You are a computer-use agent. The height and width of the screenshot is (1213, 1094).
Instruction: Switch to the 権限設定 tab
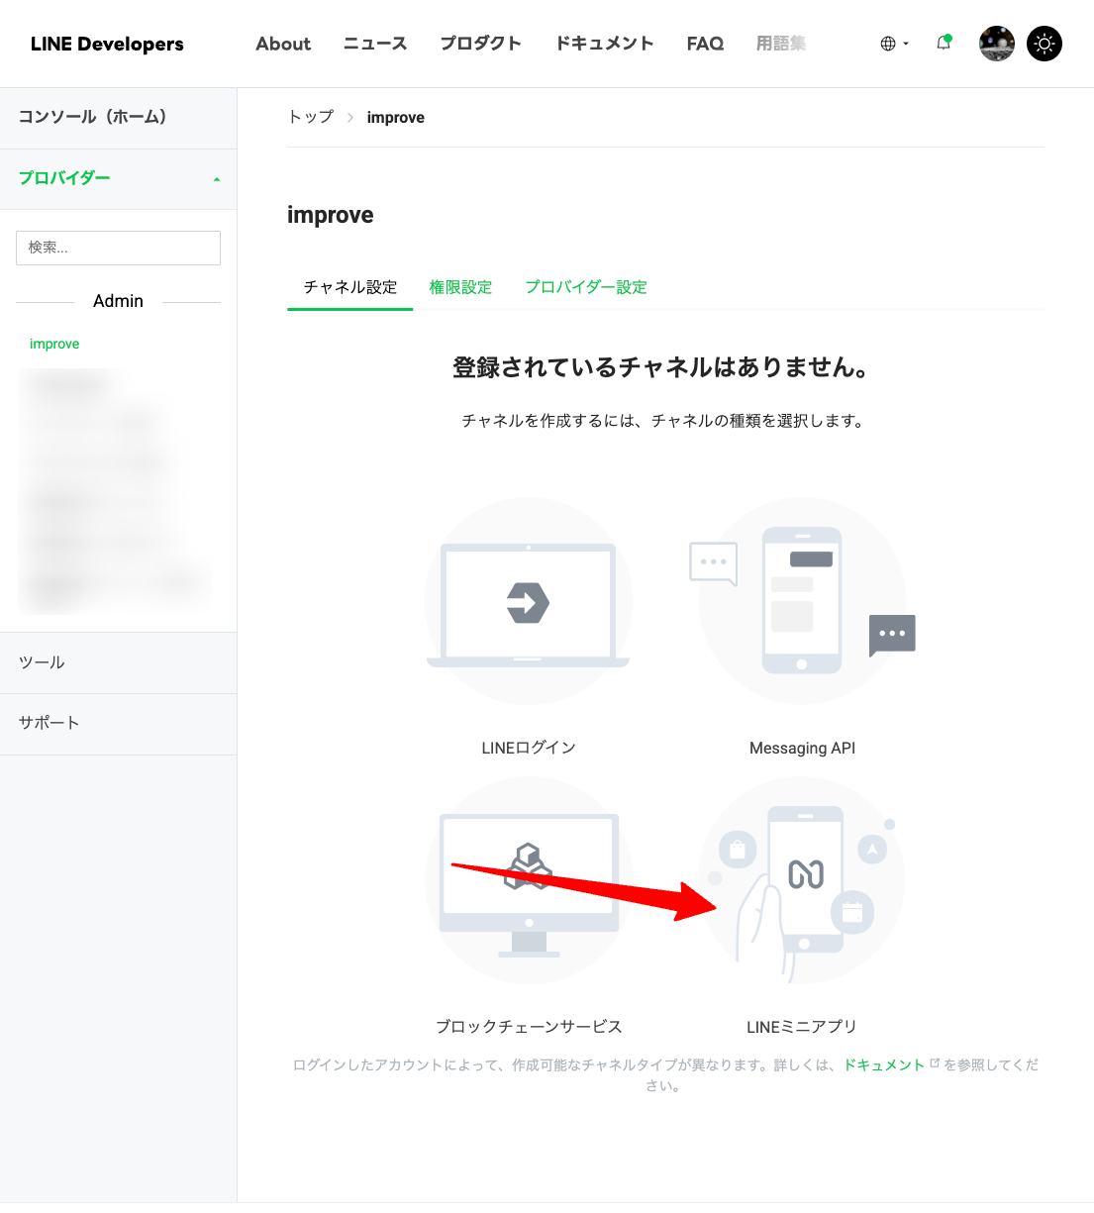(x=460, y=287)
